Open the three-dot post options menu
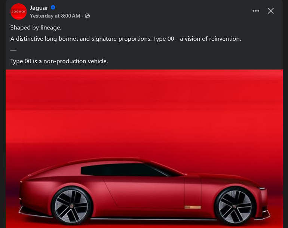Screen dimensions: 288x228 pos(256,11)
